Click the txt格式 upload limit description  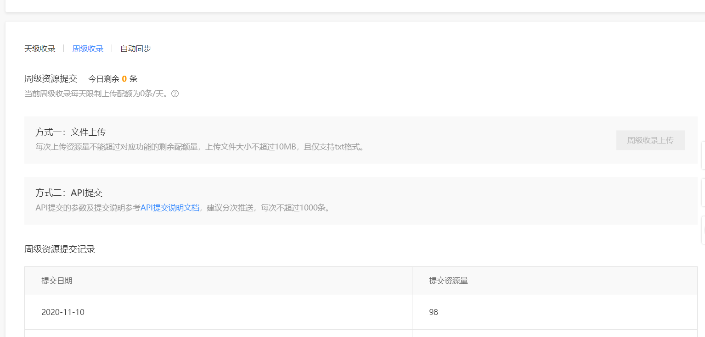coord(201,147)
